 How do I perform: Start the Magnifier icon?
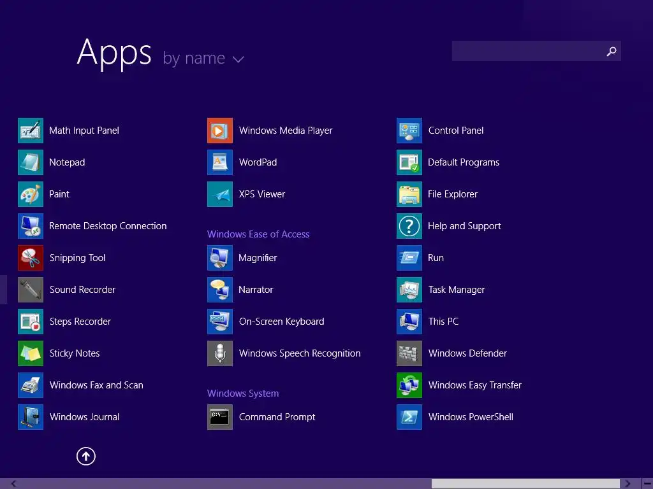[220, 258]
